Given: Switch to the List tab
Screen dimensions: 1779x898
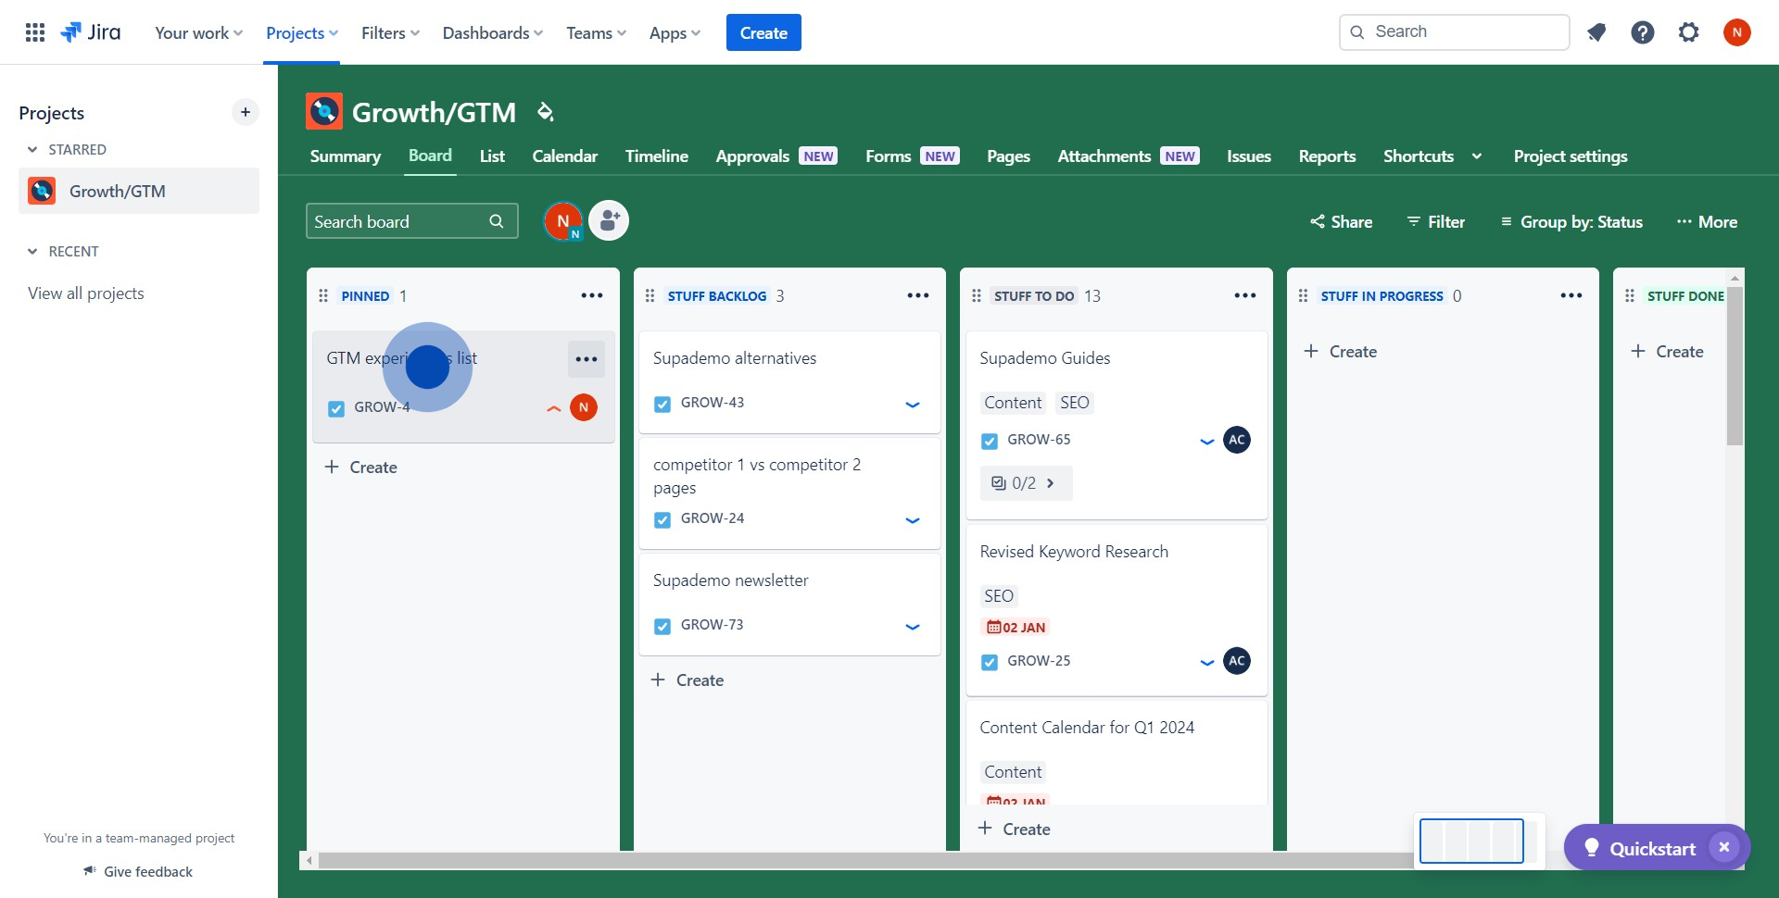Looking at the screenshot, I should point(492,156).
